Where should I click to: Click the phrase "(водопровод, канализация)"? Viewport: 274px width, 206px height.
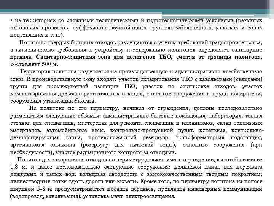coord(46,196)
